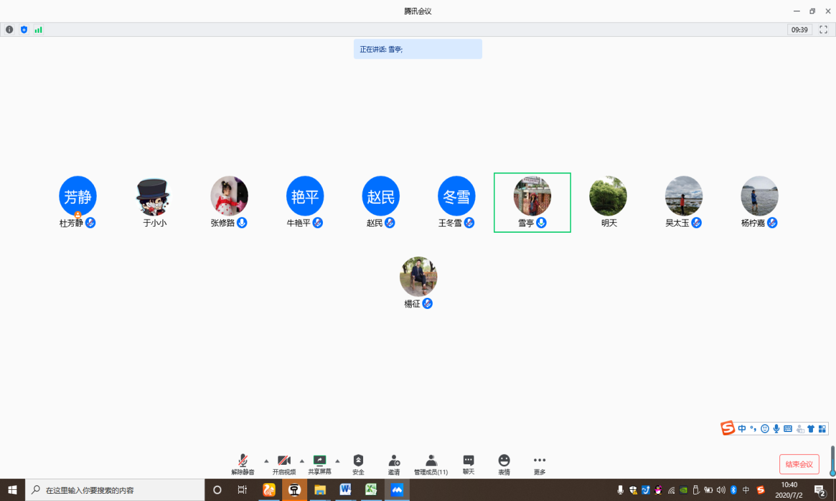Select 牛艳平 blue 艳平 avatar
The width and height of the screenshot is (836, 501).
coord(305,195)
